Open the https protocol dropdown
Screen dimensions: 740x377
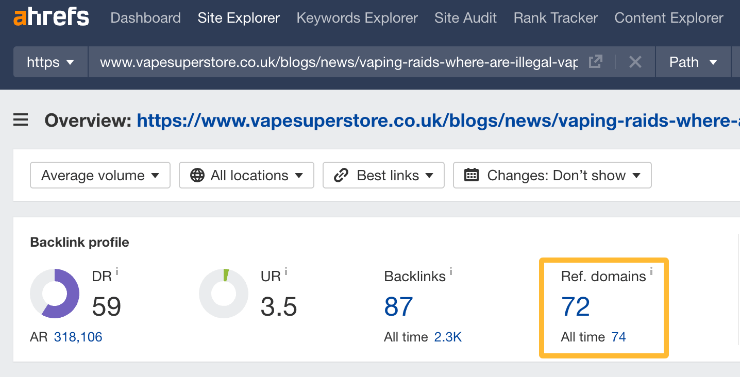50,62
